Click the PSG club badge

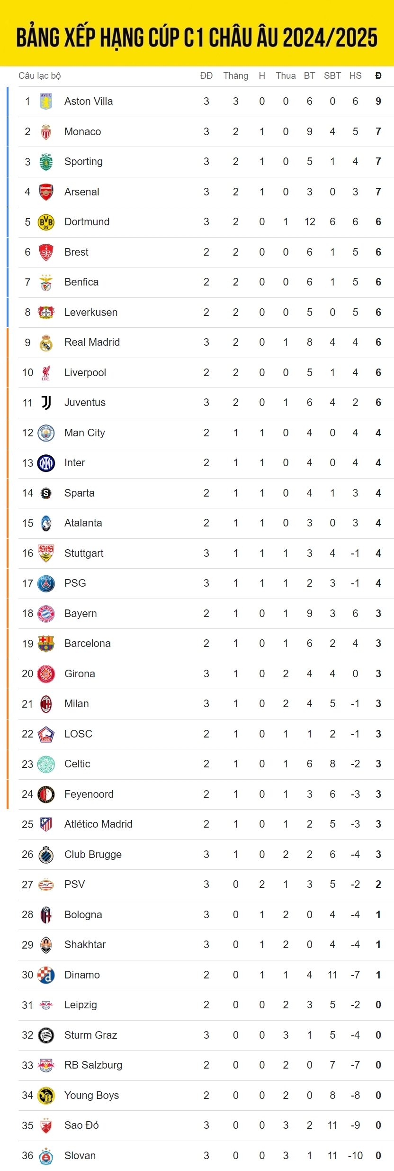[46, 583]
